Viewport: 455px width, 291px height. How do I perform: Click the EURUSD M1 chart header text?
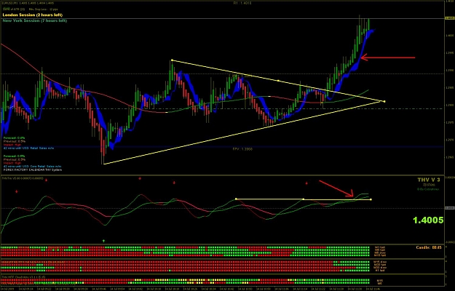28,3
